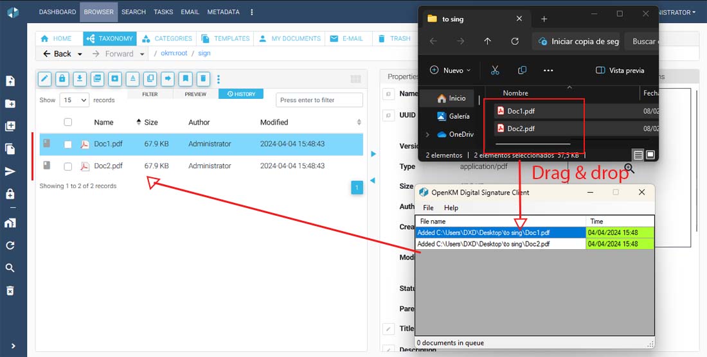Viewport: 707px width, 357px height.
Task: Click the copy icon in Explorer toolbar
Action: 522,70
